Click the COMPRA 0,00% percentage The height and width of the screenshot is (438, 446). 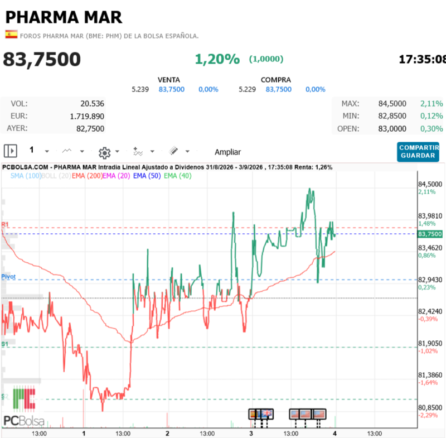pos(315,89)
